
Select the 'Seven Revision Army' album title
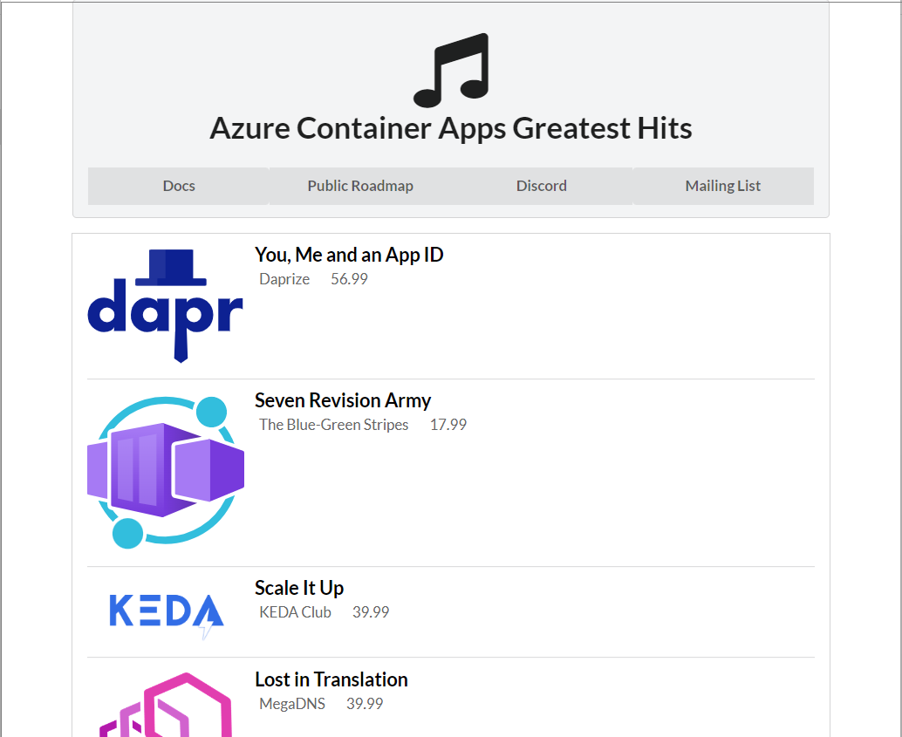(x=343, y=400)
